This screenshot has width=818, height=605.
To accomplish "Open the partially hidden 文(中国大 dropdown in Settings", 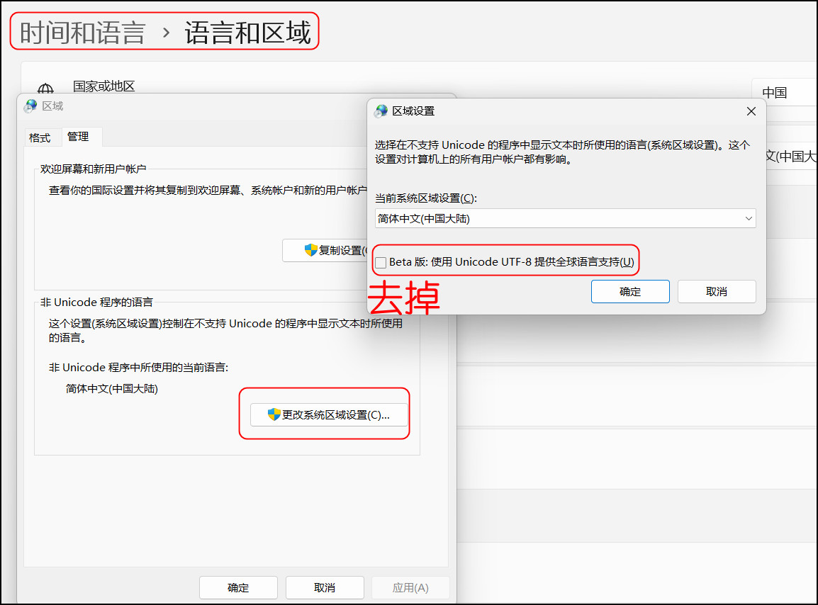I will 790,157.
